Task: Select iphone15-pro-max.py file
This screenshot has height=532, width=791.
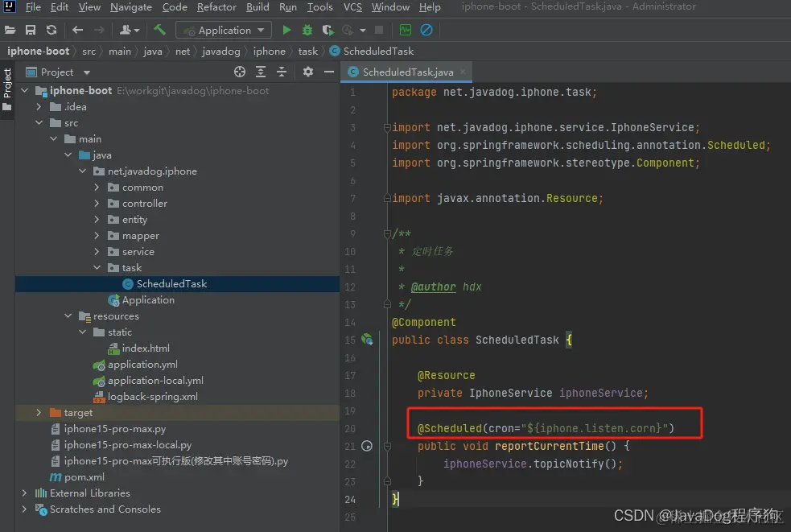Action: point(109,428)
